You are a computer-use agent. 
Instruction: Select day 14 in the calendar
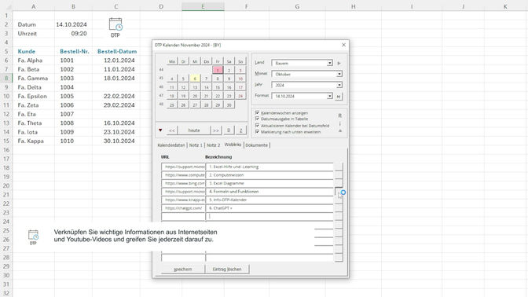(x=206, y=87)
